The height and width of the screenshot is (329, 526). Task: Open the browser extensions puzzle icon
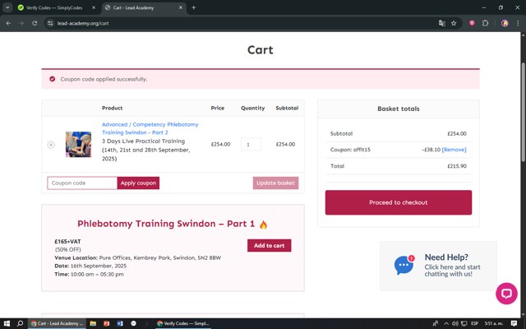[x=485, y=23]
